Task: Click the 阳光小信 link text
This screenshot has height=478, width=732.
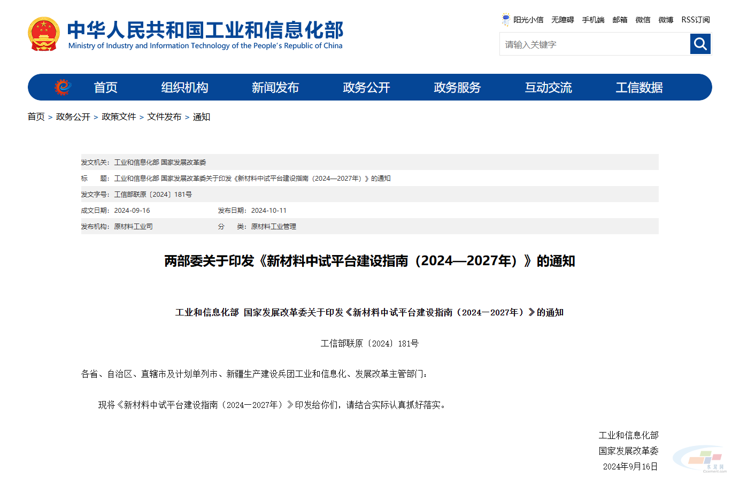Action: click(528, 20)
